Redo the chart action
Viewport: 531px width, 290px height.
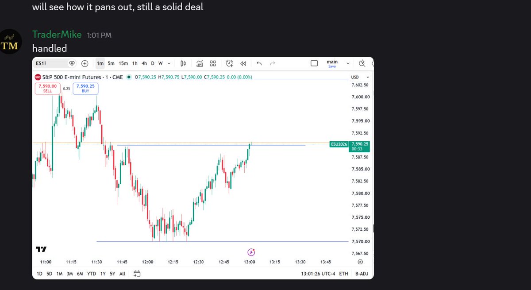(x=273, y=63)
